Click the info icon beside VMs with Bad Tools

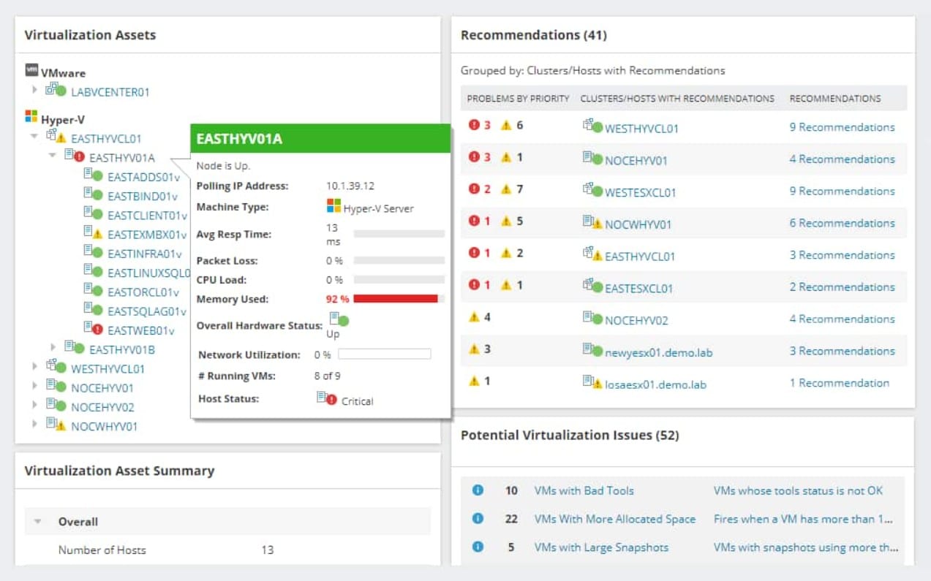tap(478, 490)
